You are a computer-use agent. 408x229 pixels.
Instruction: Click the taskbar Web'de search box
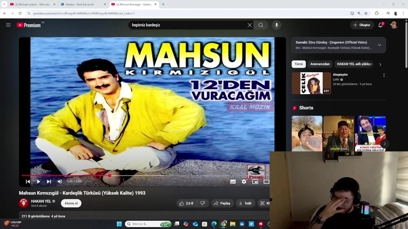coord(148,224)
